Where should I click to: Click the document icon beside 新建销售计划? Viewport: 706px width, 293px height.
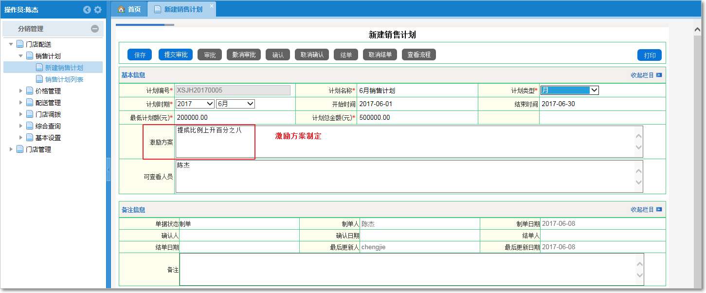(39, 67)
